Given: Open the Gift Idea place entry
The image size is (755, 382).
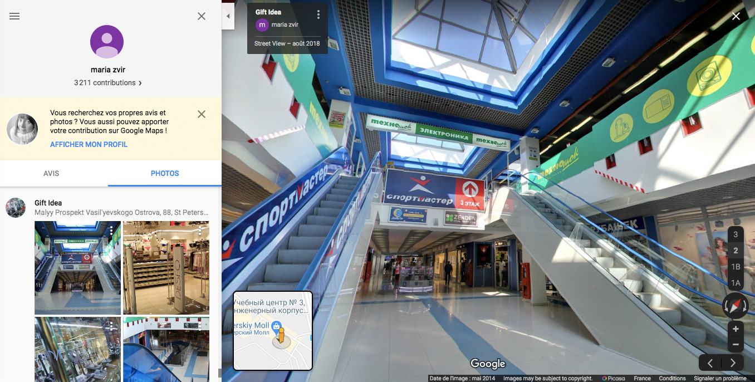Looking at the screenshot, I should pyautogui.click(x=48, y=203).
